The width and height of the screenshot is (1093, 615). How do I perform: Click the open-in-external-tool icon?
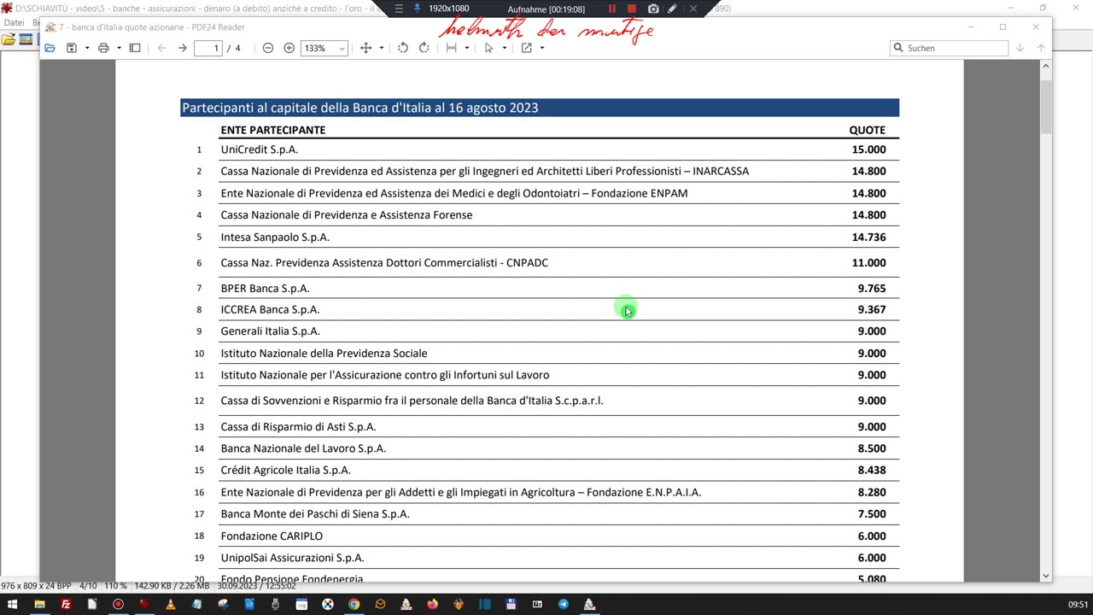click(527, 48)
